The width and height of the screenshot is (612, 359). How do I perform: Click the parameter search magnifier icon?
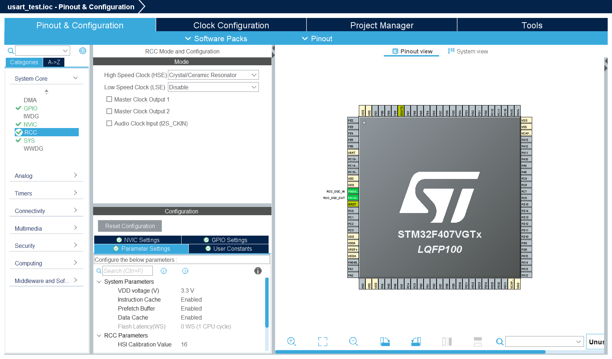99,271
